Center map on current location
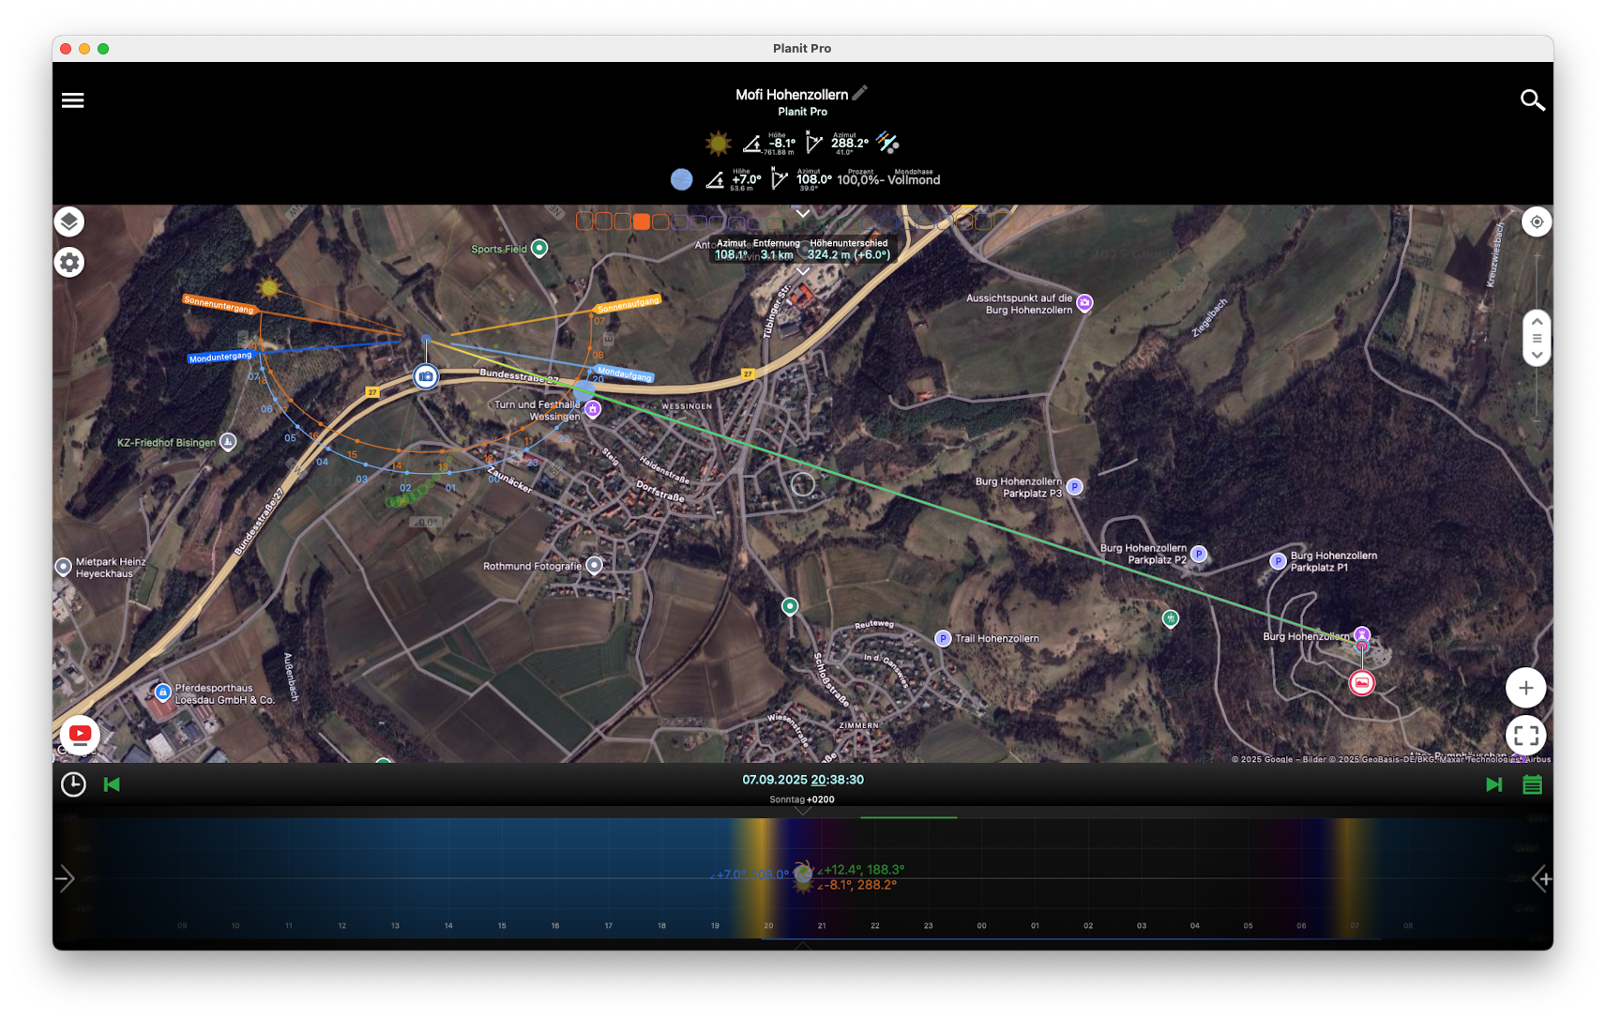 point(1536,222)
